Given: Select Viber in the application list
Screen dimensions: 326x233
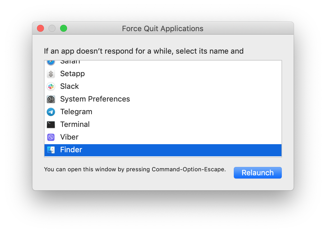Looking at the screenshot, I should point(163,137).
